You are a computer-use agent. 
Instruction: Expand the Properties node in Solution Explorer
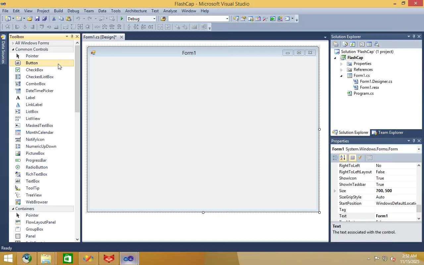(x=342, y=64)
